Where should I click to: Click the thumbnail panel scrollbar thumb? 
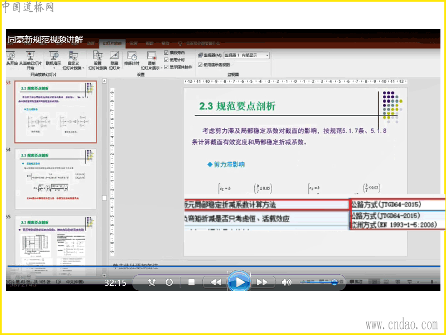coord(104,198)
